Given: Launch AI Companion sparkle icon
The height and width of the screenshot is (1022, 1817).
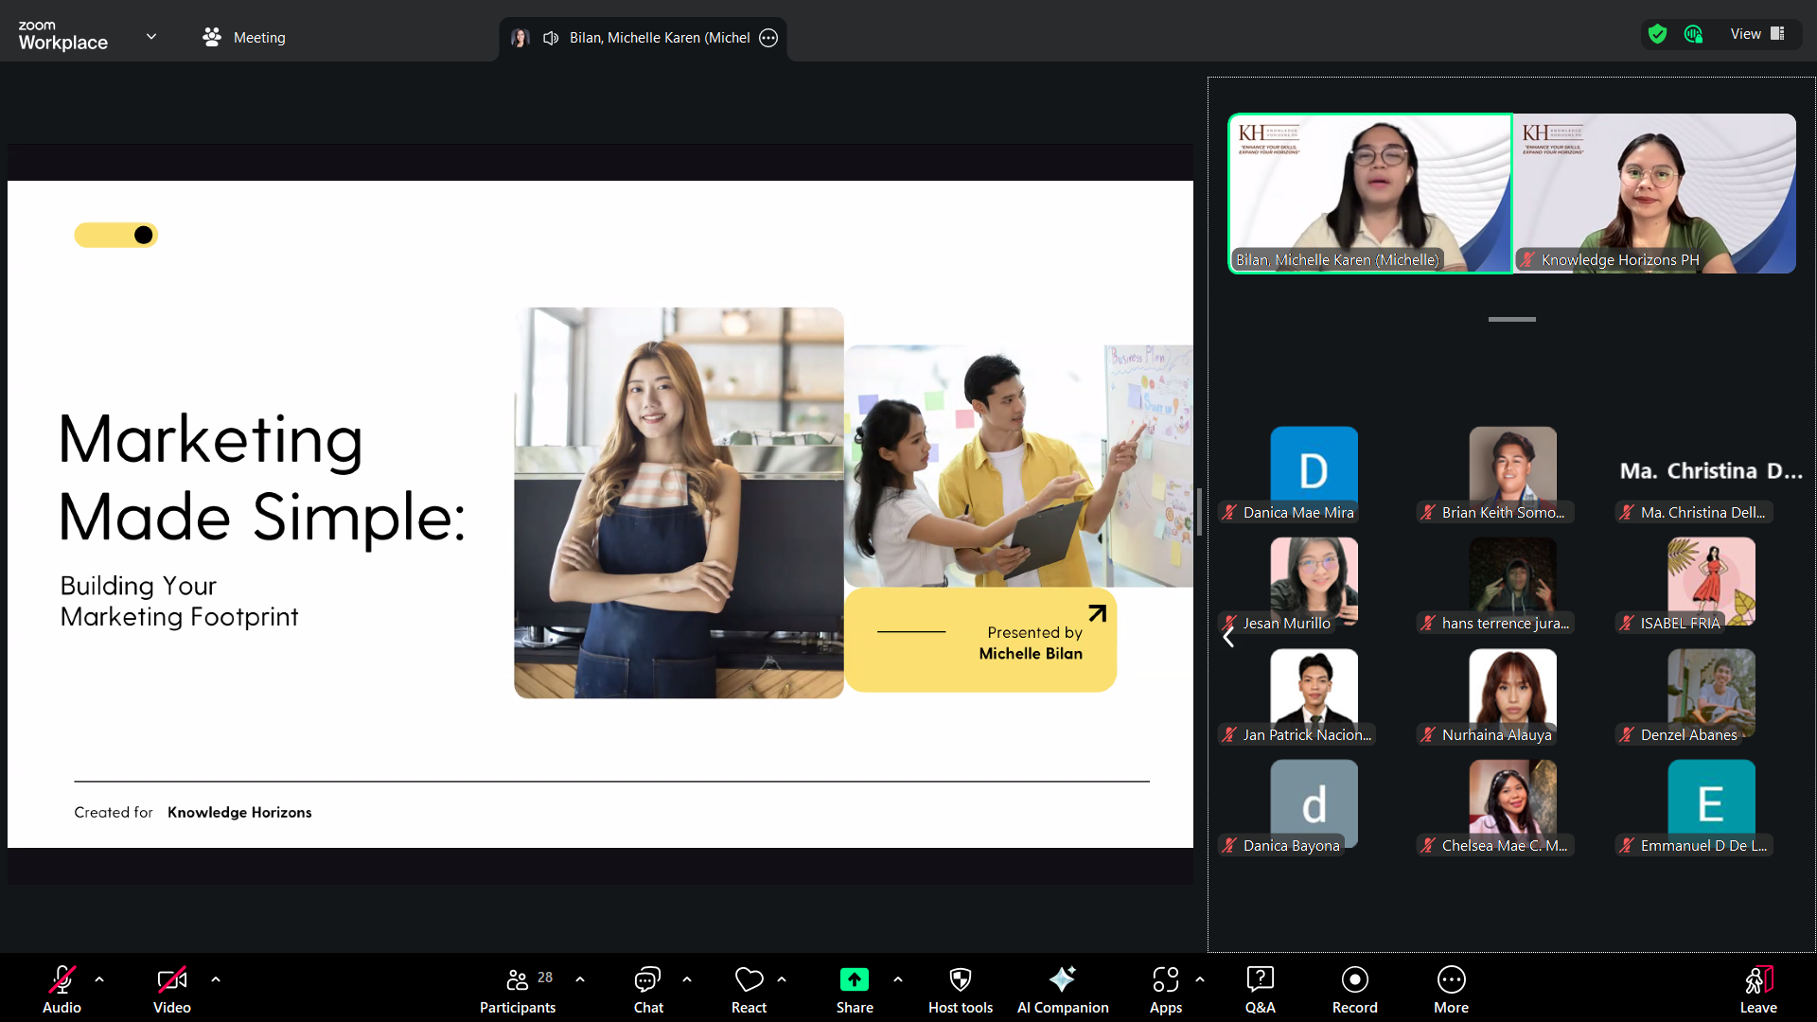Looking at the screenshot, I should (1062, 979).
